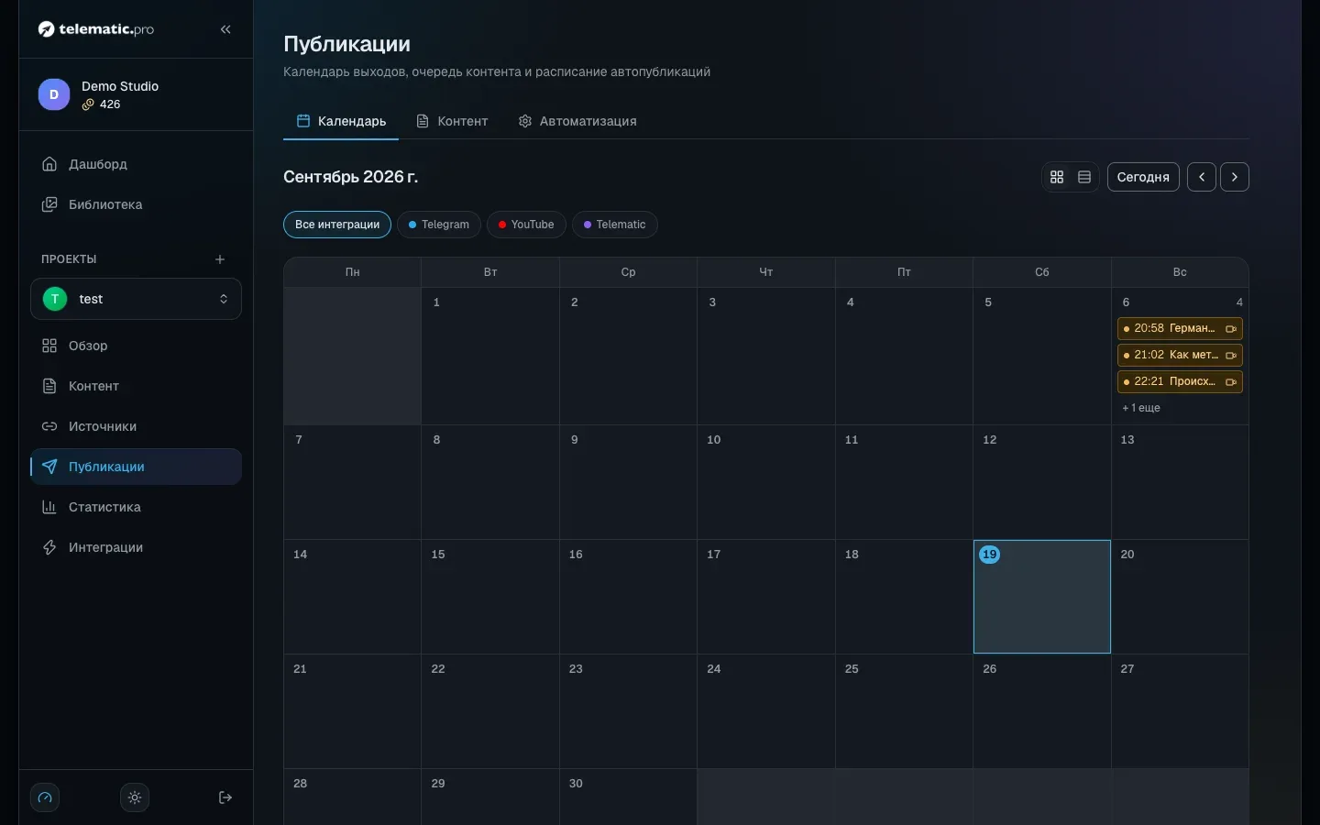Switch to grid calendar view
The image size is (1320, 825).
pyautogui.click(x=1057, y=177)
